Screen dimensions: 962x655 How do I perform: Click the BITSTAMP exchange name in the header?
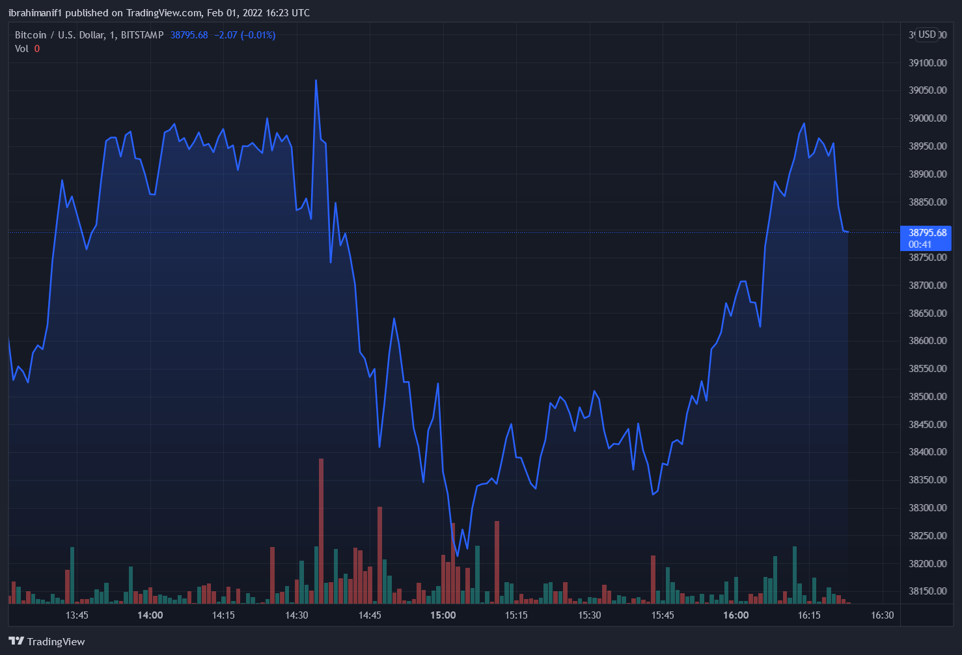point(142,35)
